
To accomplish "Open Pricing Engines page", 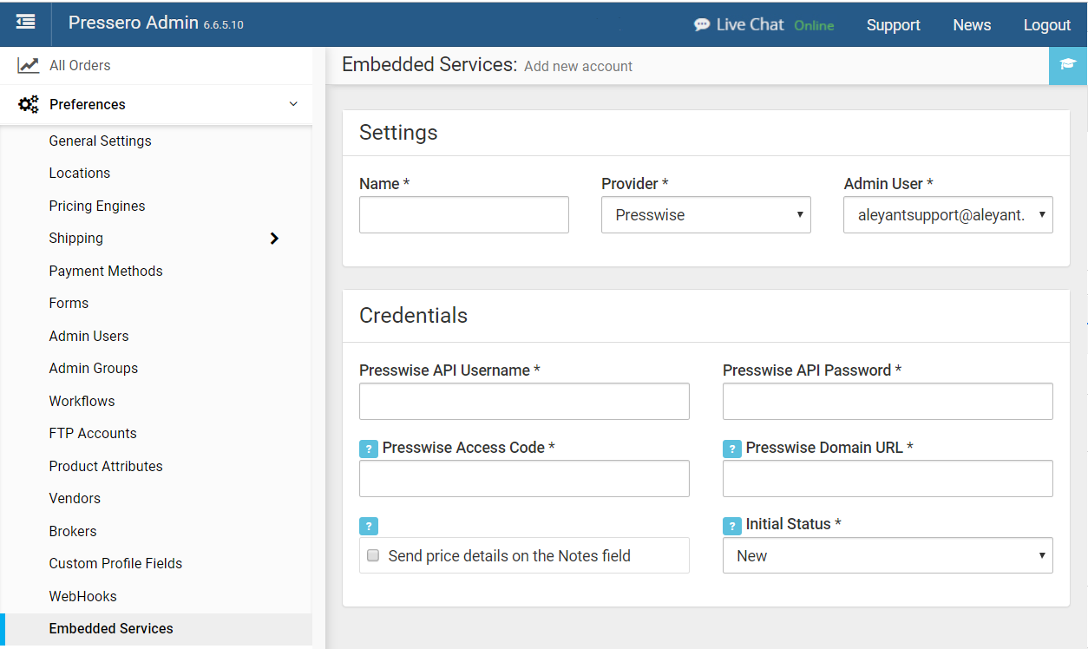I will click(x=97, y=206).
